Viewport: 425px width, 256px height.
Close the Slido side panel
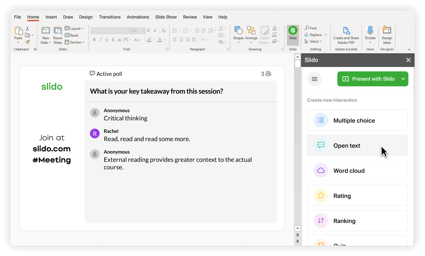(408, 60)
